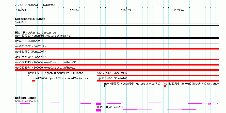
Task: Open the nsv4172664 gnomAD variant label
Action: (x=60, y=78)
